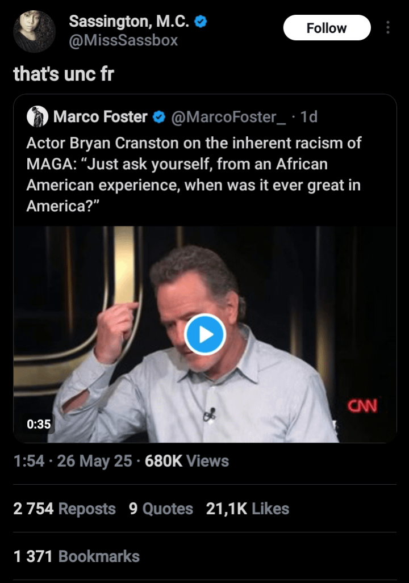
Task: Play the Bryan Cranston video
Action: click(205, 334)
